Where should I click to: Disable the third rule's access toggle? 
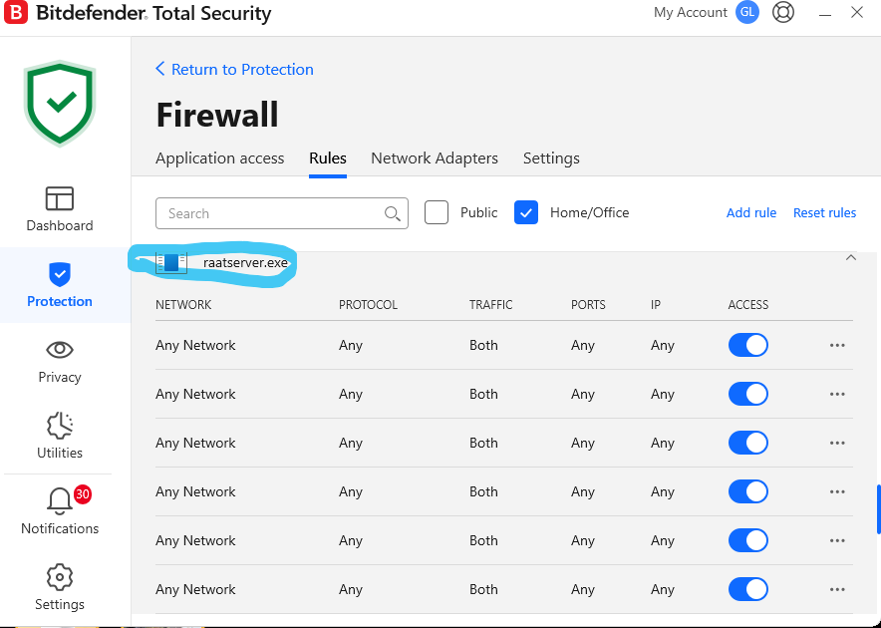[x=747, y=443]
